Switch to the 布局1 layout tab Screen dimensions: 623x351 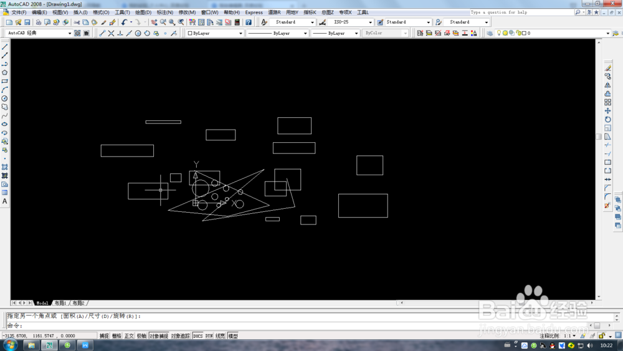coord(60,303)
